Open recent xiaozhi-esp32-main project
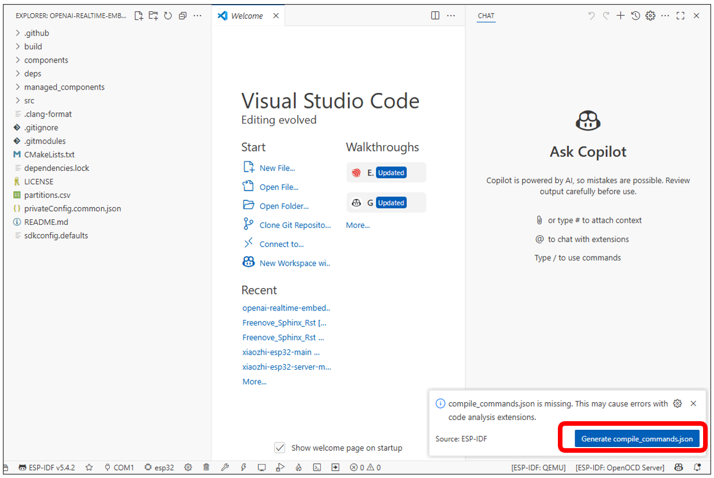 tap(281, 352)
